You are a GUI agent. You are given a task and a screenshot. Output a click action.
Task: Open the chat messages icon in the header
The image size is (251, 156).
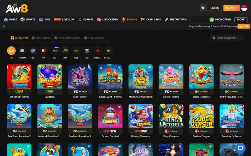(x=203, y=8)
